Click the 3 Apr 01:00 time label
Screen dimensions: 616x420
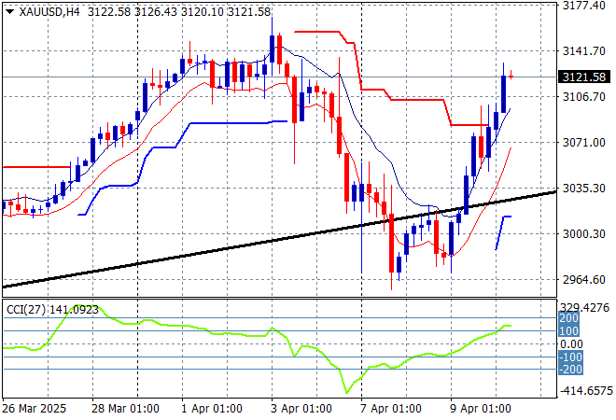click(300, 409)
